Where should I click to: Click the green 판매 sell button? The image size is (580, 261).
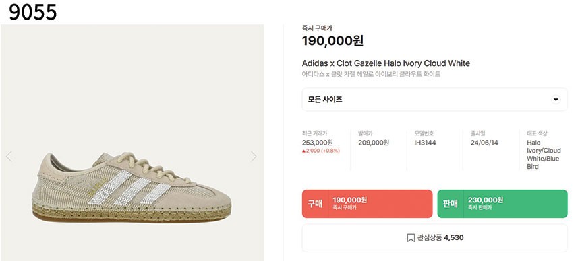coord(502,204)
